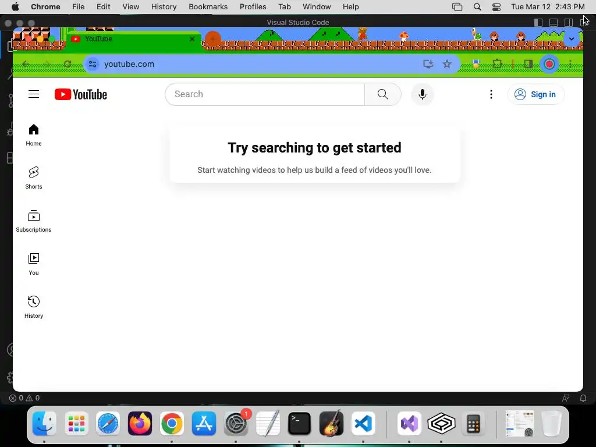Open the Apple menu
596x447 pixels.
pos(15,7)
